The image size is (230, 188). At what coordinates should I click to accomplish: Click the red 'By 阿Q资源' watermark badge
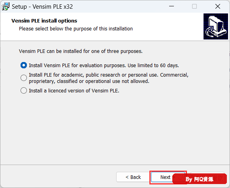click(x=200, y=179)
